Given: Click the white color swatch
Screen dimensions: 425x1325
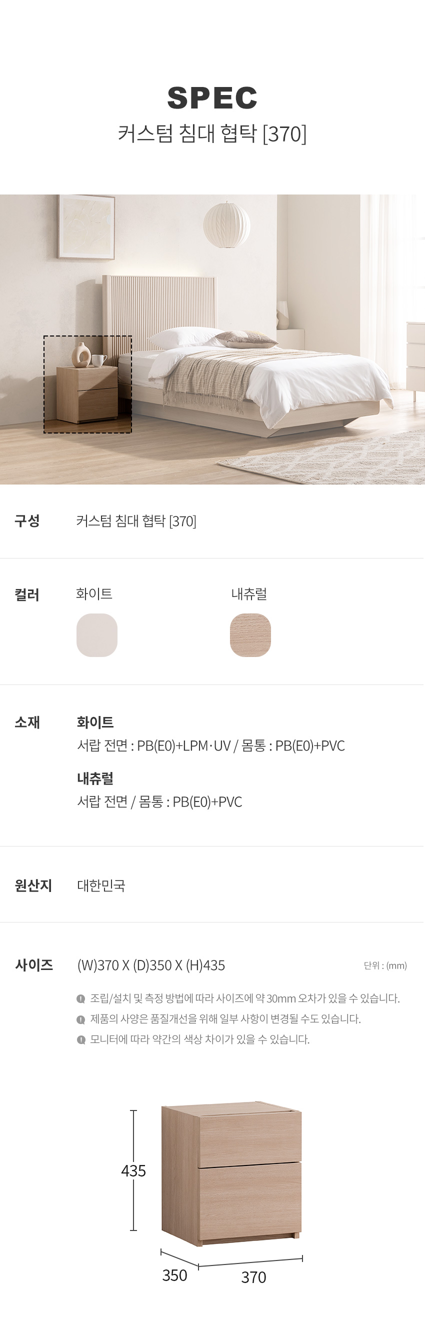Looking at the screenshot, I should point(96,634).
